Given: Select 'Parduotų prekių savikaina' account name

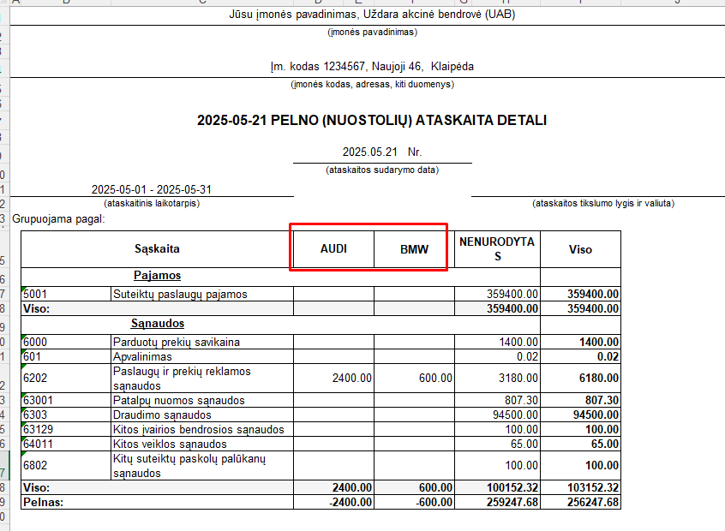Looking at the screenshot, I should pyautogui.click(x=202, y=342).
